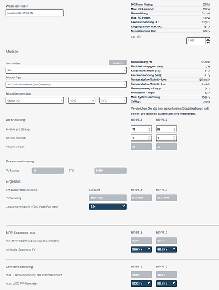Click the MPPT-2 max. Leerlaufspannung des Wechselrichters field
This screenshot has height=290, width=219.
point(166,274)
